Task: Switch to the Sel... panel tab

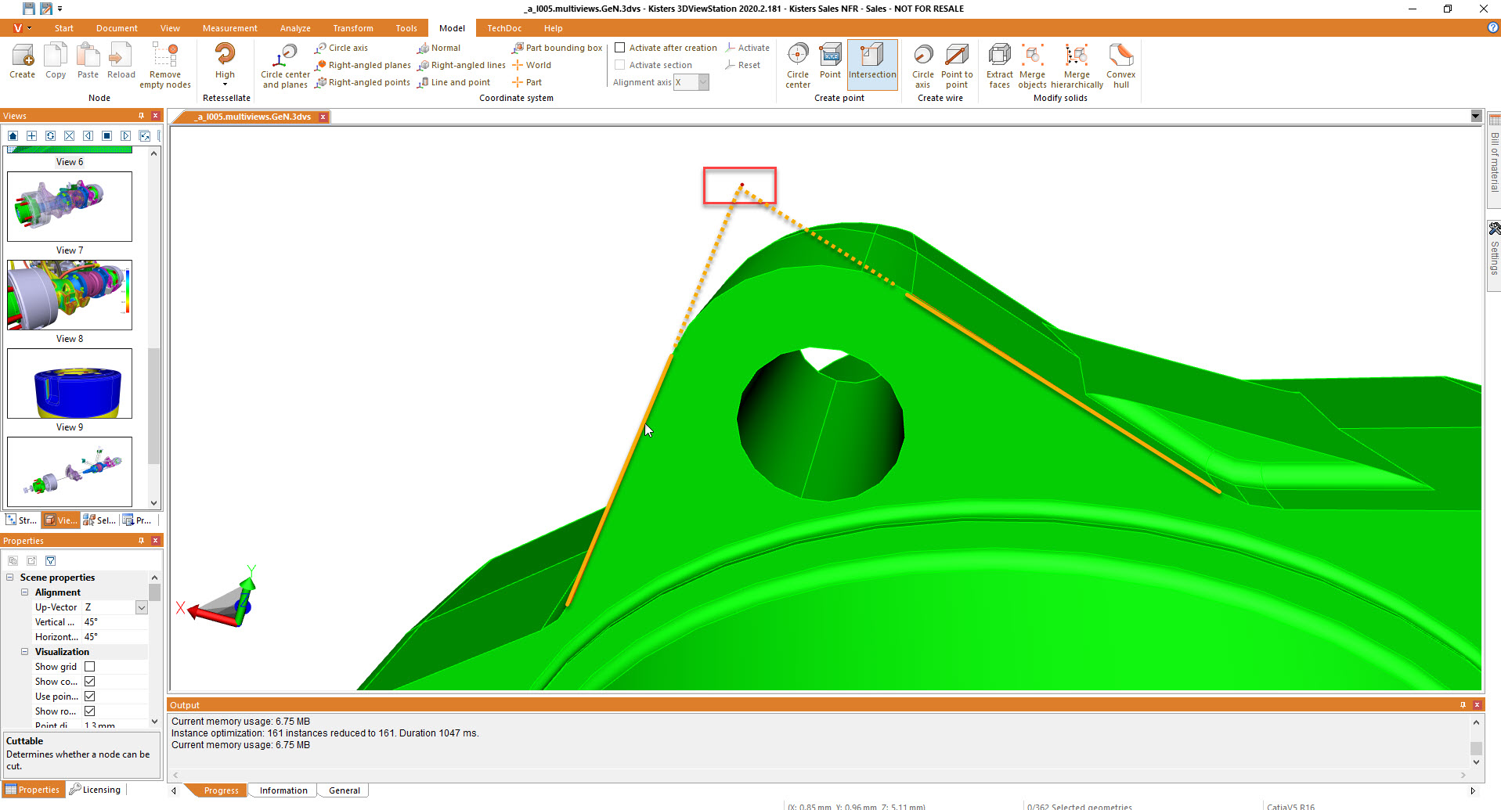Action: click(99, 520)
